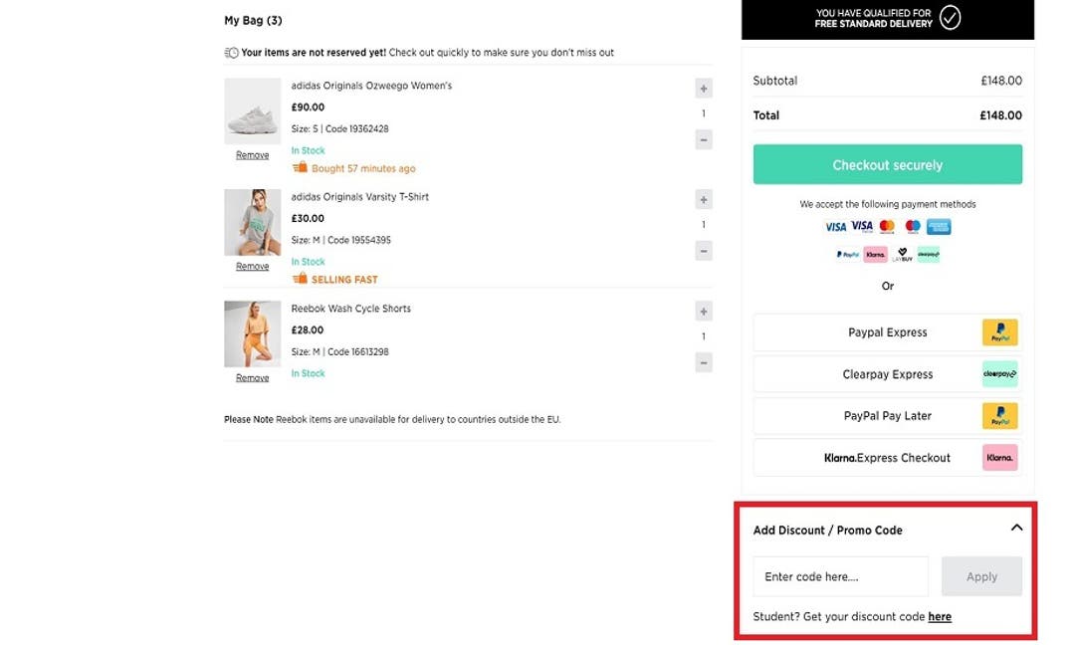Click the checkmark badge in free delivery banner
The width and height of the screenshot is (1075, 645).
tap(949, 17)
